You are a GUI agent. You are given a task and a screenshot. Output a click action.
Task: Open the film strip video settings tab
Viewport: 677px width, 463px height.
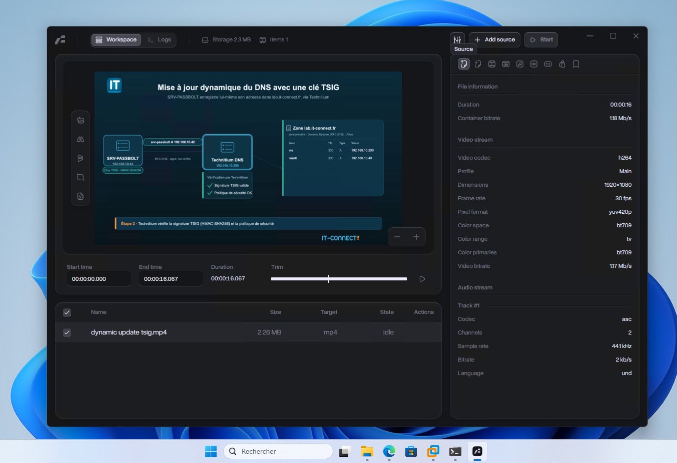[492, 64]
